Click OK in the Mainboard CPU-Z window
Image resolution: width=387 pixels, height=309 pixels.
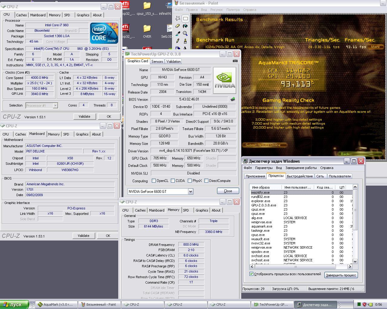[x=108, y=236]
